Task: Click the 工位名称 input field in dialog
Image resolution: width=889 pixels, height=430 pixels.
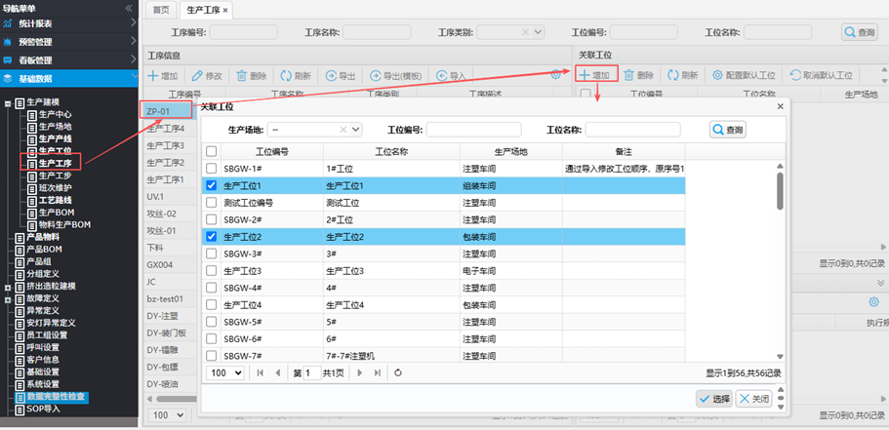Action: coord(632,130)
